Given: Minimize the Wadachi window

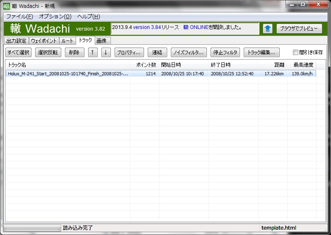Looking at the screenshot, I should point(292,4).
